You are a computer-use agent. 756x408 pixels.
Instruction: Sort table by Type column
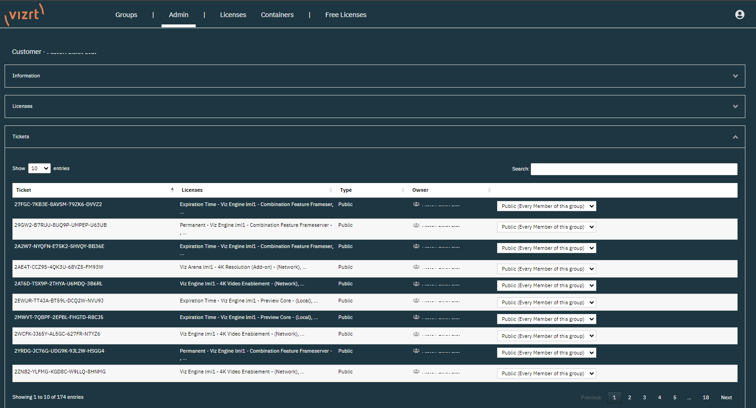click(402, 190)
